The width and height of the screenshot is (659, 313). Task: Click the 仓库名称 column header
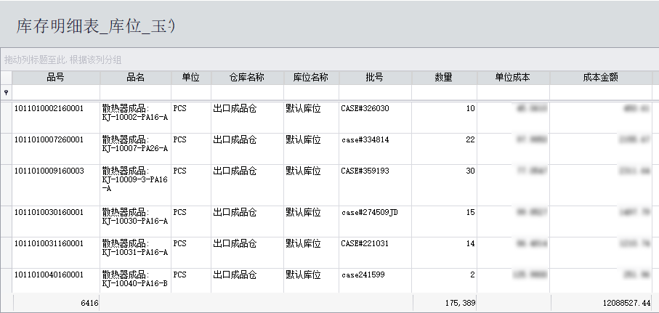[247, 78]
